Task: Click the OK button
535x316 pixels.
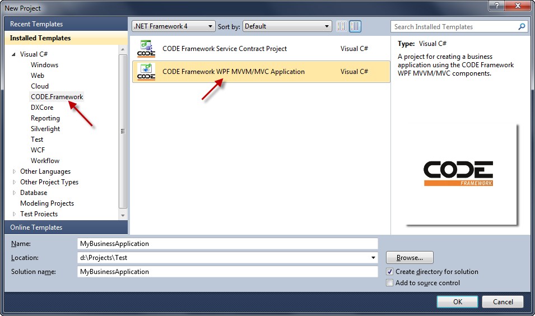Action: tap(457, 301)
